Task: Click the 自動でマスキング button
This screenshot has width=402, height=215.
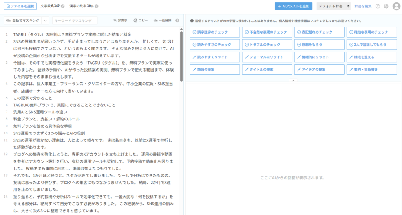Action: 23,20
